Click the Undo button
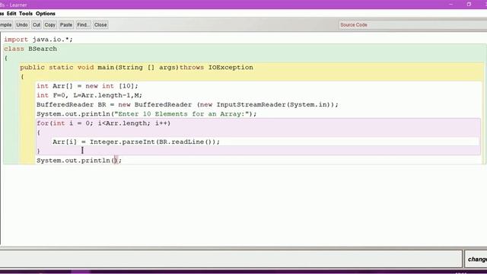This screenshot has width=487, height=274. pos(22,25)
